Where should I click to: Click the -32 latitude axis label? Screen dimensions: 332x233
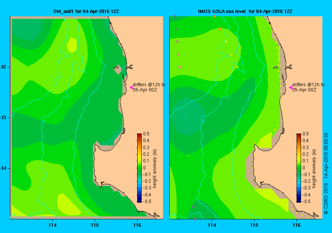point(3,67)
